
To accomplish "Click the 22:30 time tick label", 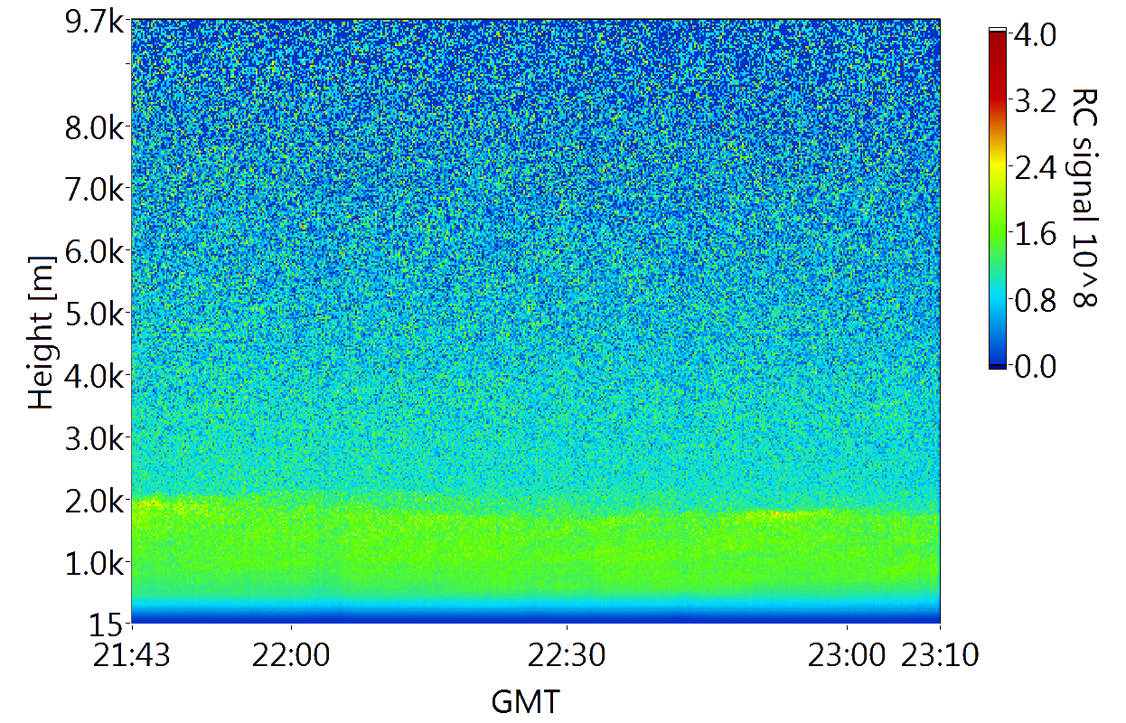I will point(567,655).
